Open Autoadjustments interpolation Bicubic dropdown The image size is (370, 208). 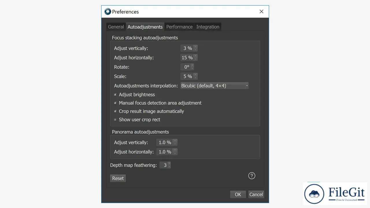(x=214, y=86)
